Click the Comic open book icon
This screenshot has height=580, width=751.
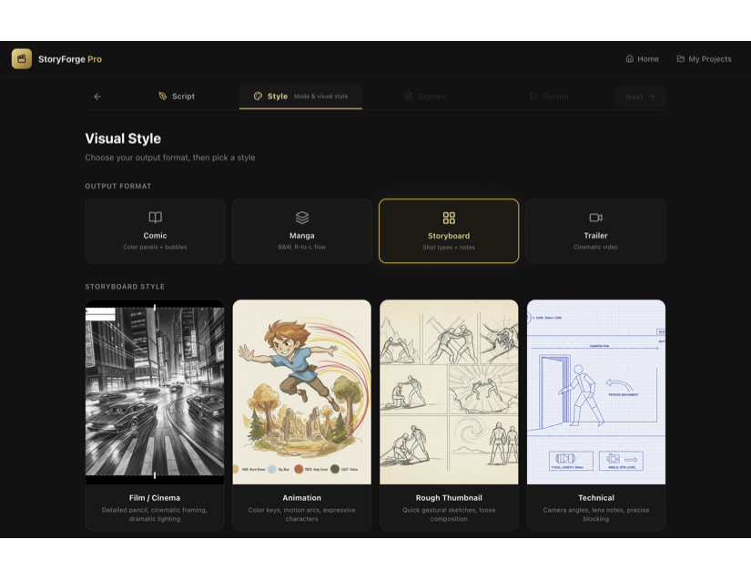tap(155, 218)
